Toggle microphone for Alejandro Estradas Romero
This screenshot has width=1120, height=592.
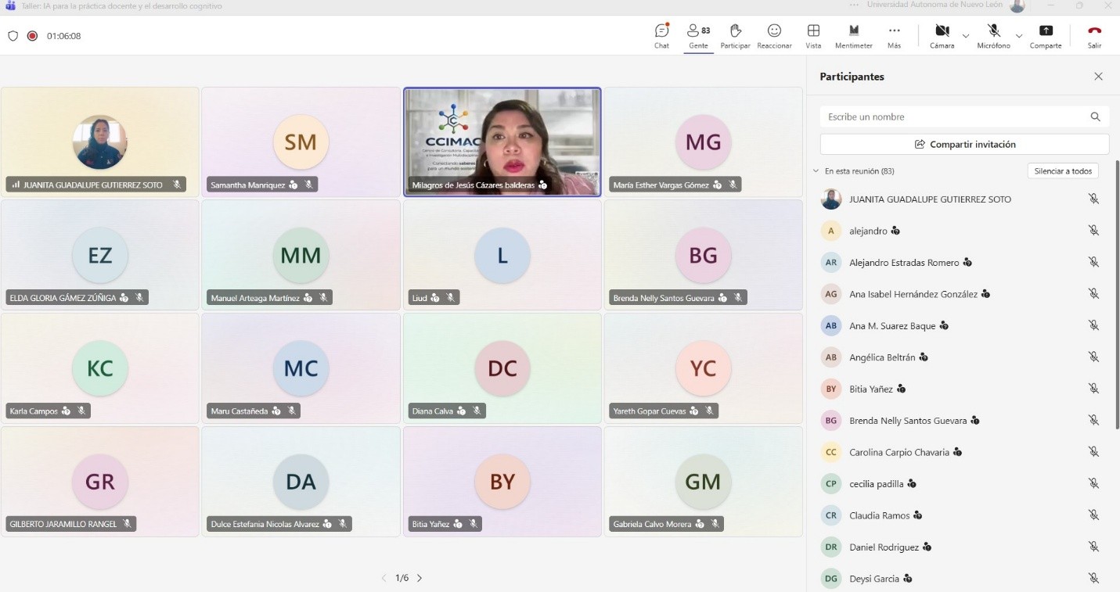1093,262
